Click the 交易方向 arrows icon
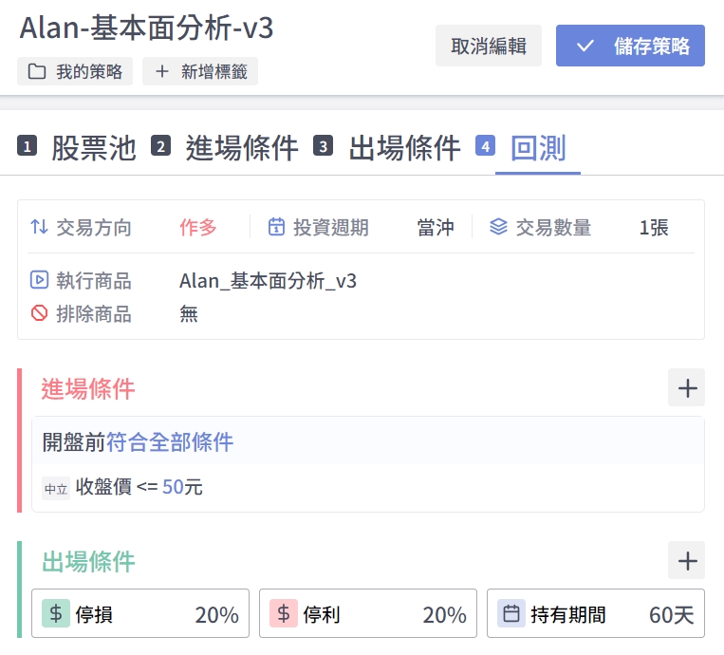724x655 pixels. [x=39, y=227]
